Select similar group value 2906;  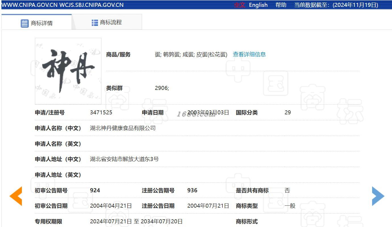[x=162, y=88]
